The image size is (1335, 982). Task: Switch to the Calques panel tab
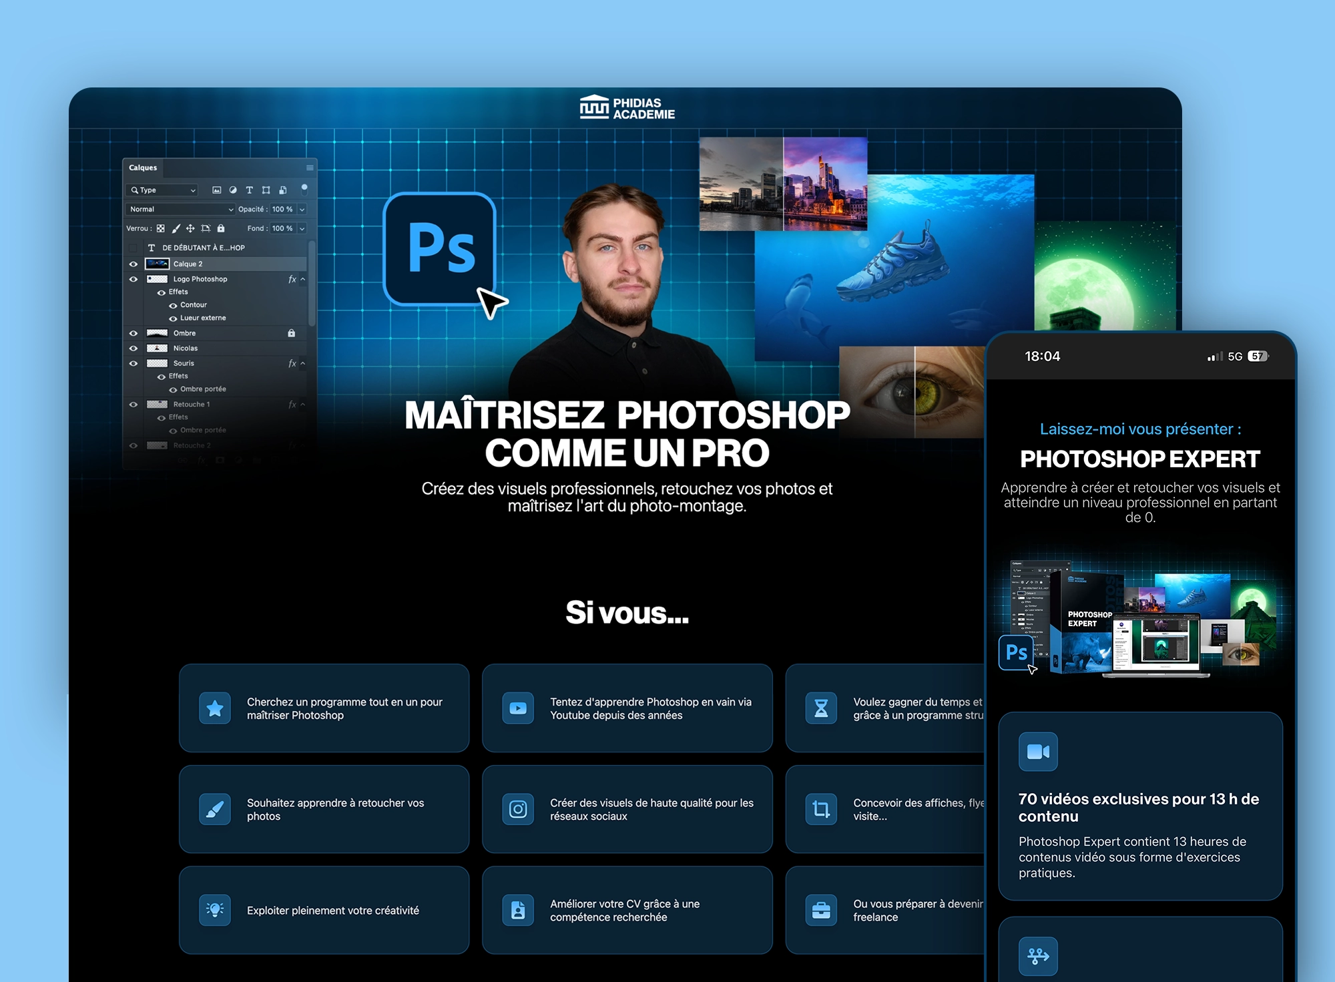pyautogui.click(x=143, y=168)
